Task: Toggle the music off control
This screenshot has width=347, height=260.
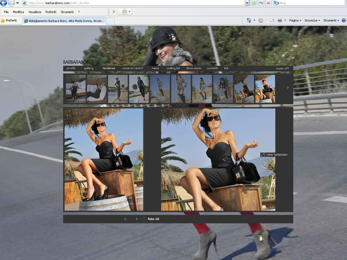Action: coord(282,69)
